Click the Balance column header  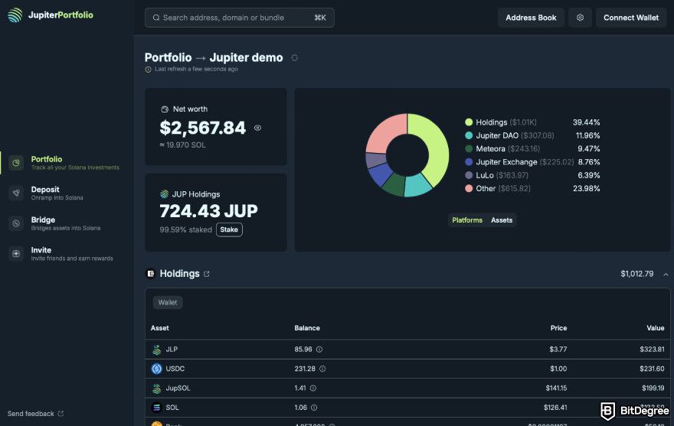point(307,328)
